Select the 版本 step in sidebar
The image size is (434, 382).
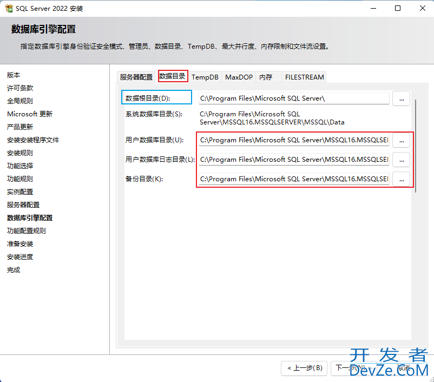[14, 75]
